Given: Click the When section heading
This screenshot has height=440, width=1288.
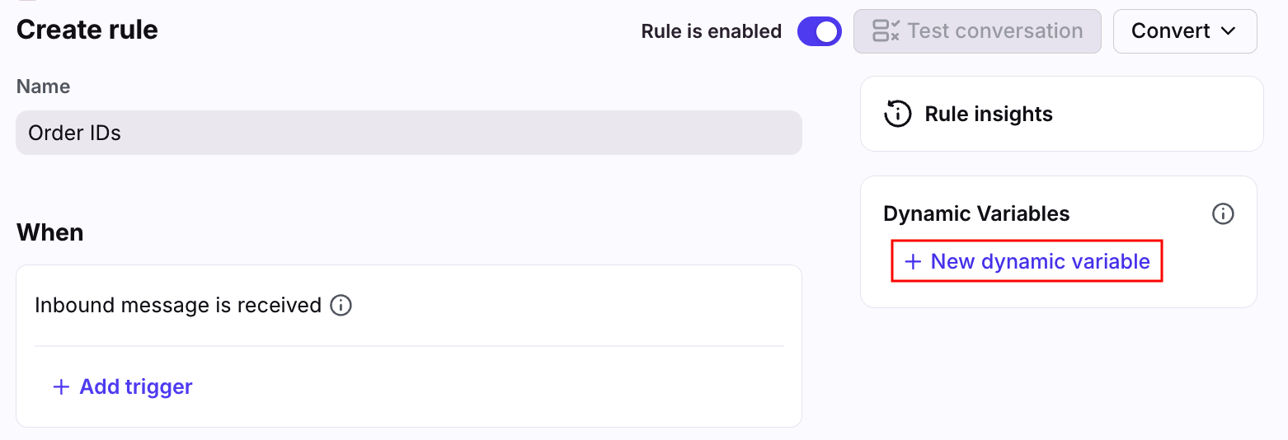Looking at the screenshot, I should [49, 232].
